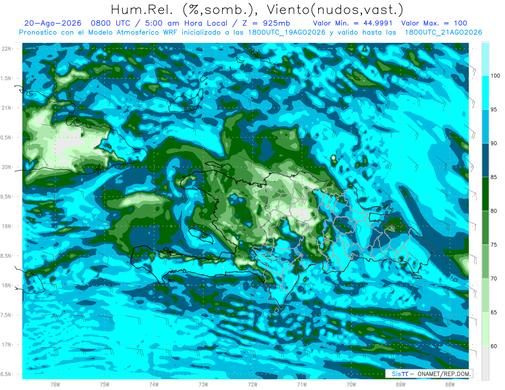Click the '95' value on the color scale
The image size is (505, 390).
point(494,110)
